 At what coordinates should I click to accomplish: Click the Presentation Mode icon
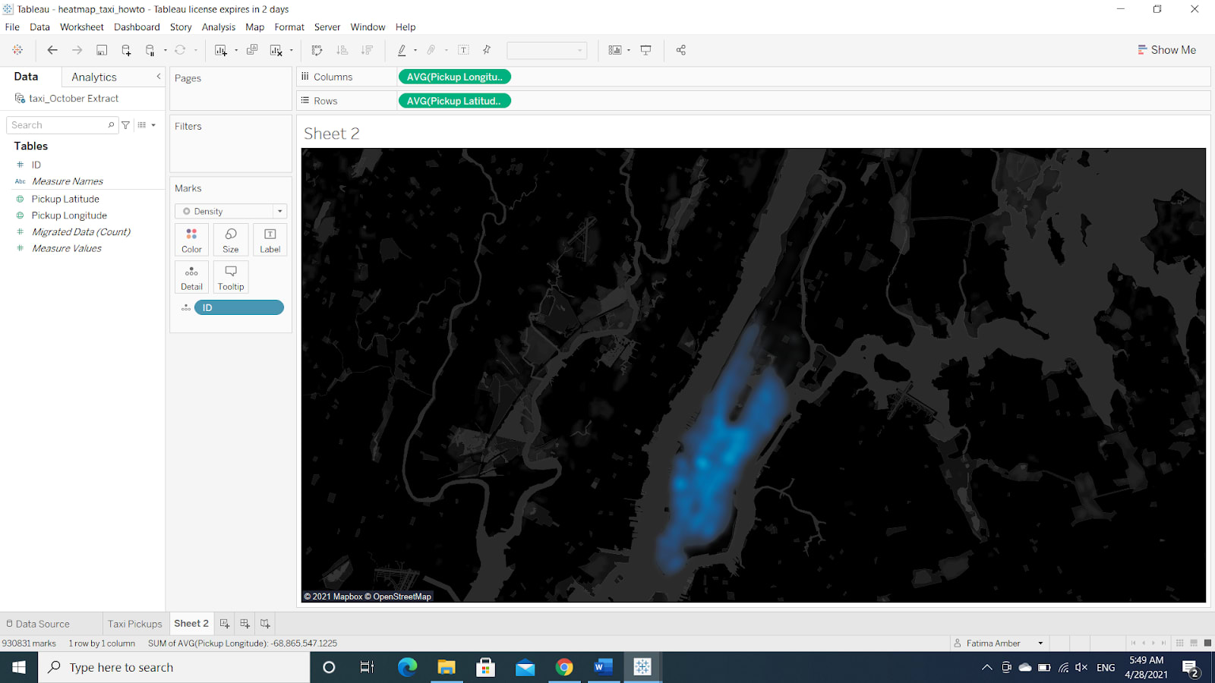(645, 50)
